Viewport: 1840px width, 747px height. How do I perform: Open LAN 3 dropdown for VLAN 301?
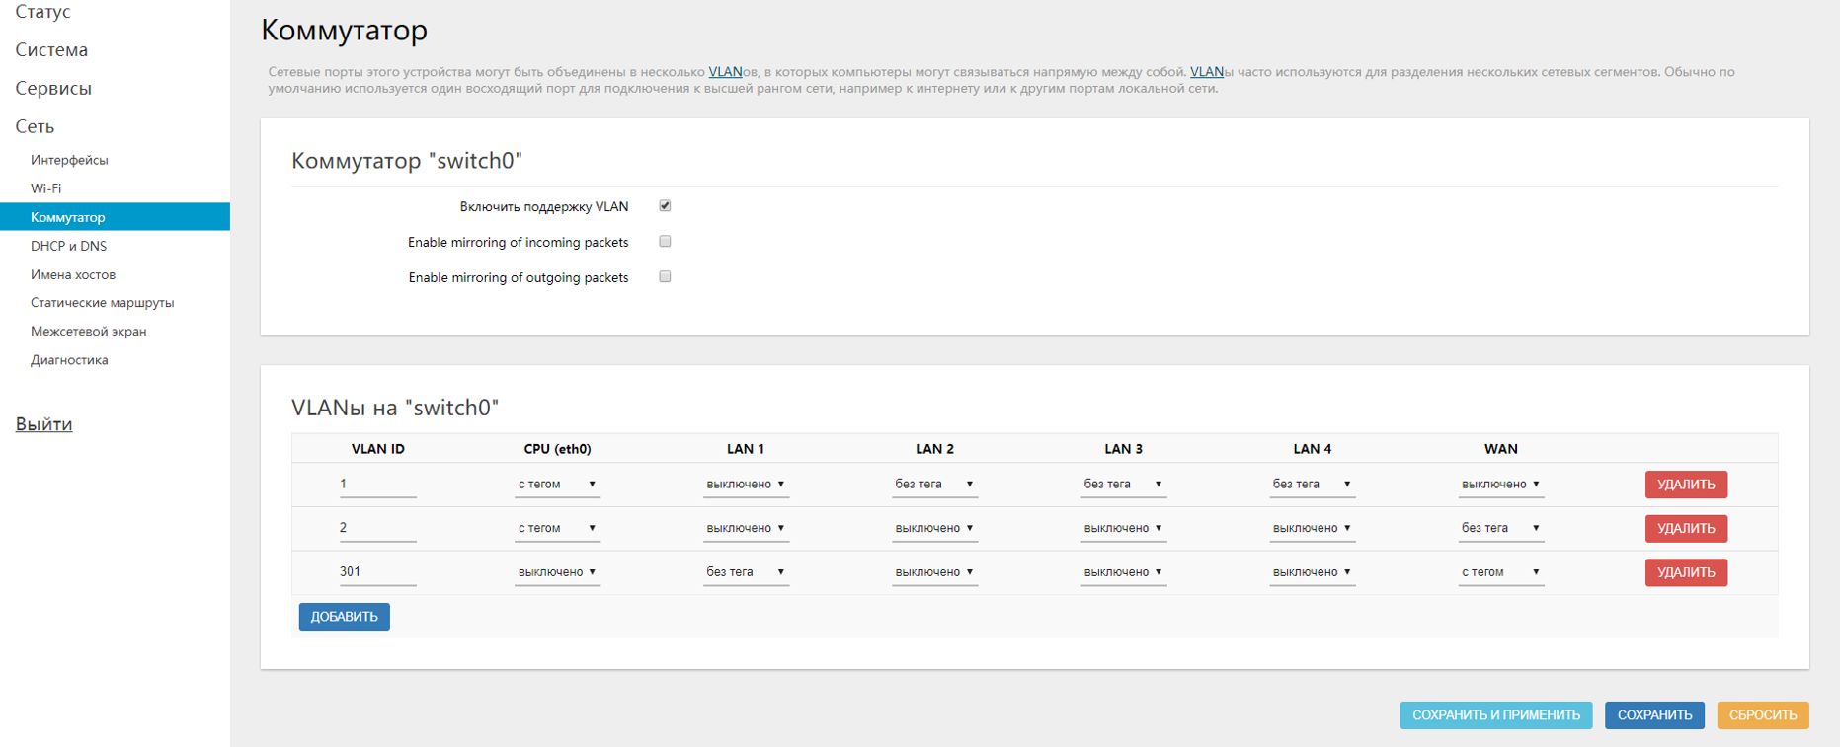pyautogui.click(x=1123, y=572)
